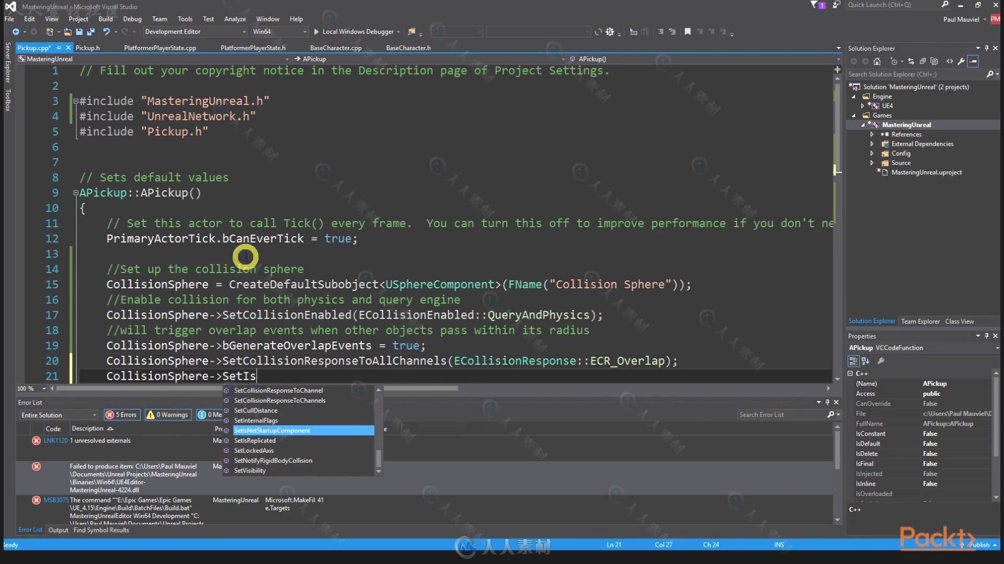Select SetVisibility in autocomplete list

click(x=250, y=471)
